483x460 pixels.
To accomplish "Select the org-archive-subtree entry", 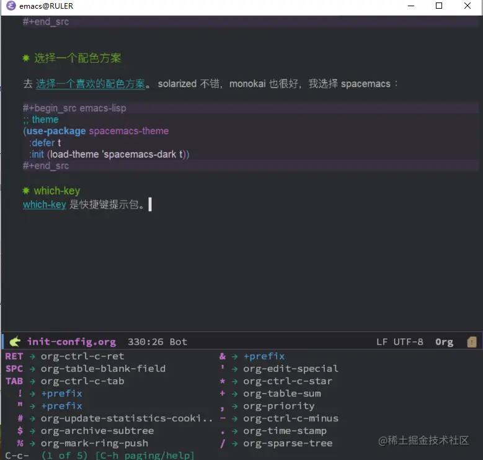I will point(97,431).
